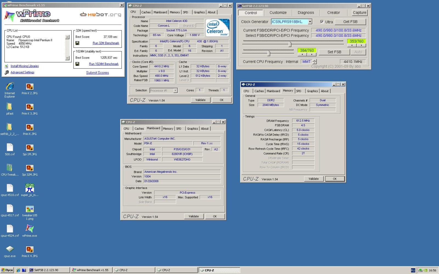Screen dimensions: 439x274
Task: Click the Install Missing Libraries link
Action: tap(25, 66)
